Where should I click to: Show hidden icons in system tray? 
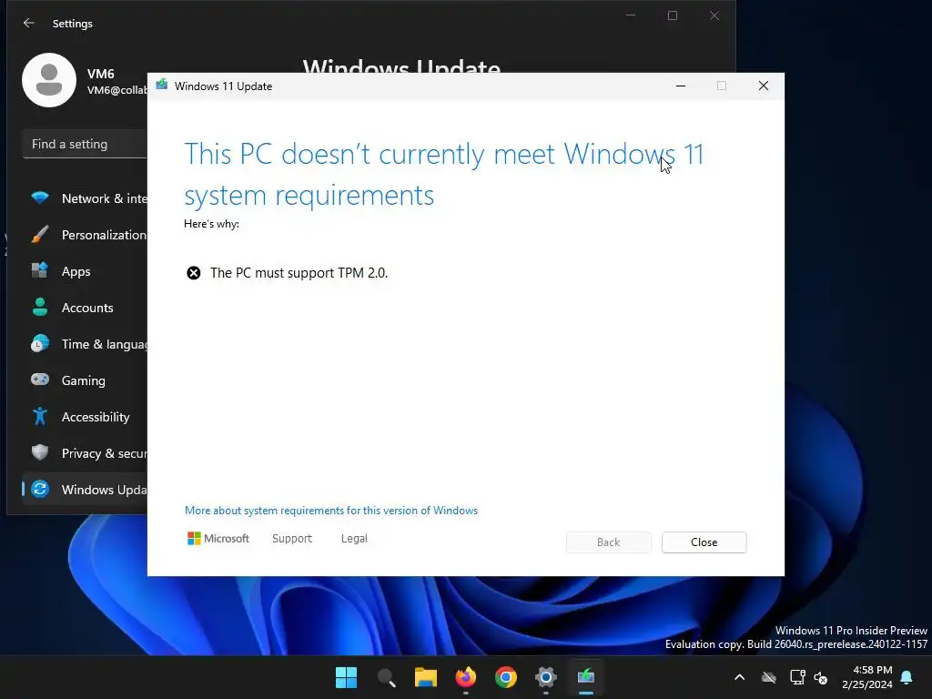coord(739,677)
